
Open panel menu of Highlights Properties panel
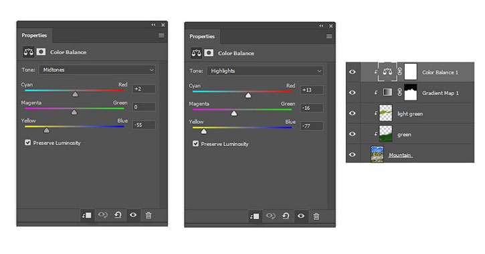[x=329, y=36]
